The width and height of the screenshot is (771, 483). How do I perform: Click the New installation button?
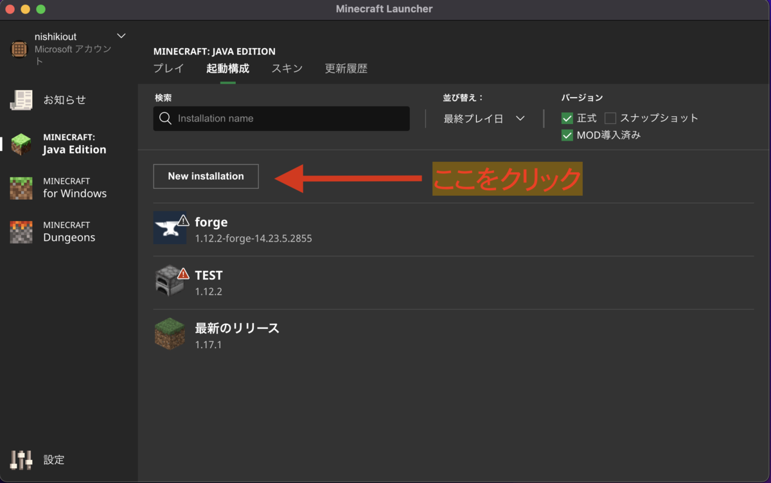click(206, 176)
